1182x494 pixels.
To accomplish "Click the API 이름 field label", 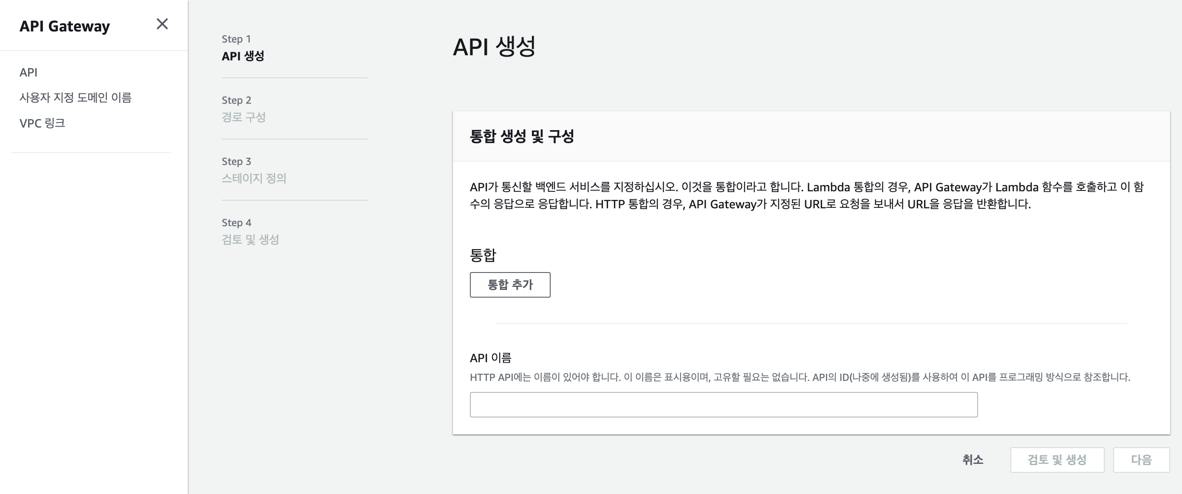I will (x=490, y=358).
